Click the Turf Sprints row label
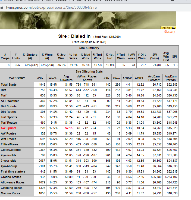The height and width of the screenshot is (200, 191). pos(9,117)
